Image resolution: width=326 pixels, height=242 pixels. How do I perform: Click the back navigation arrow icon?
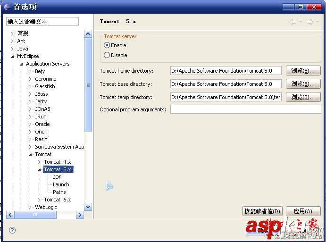[x=293, y=22]
